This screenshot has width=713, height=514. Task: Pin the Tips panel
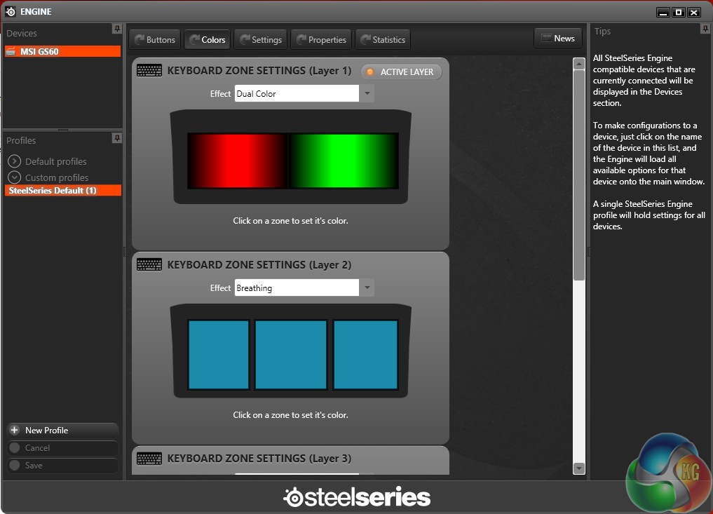click(705, 29)
